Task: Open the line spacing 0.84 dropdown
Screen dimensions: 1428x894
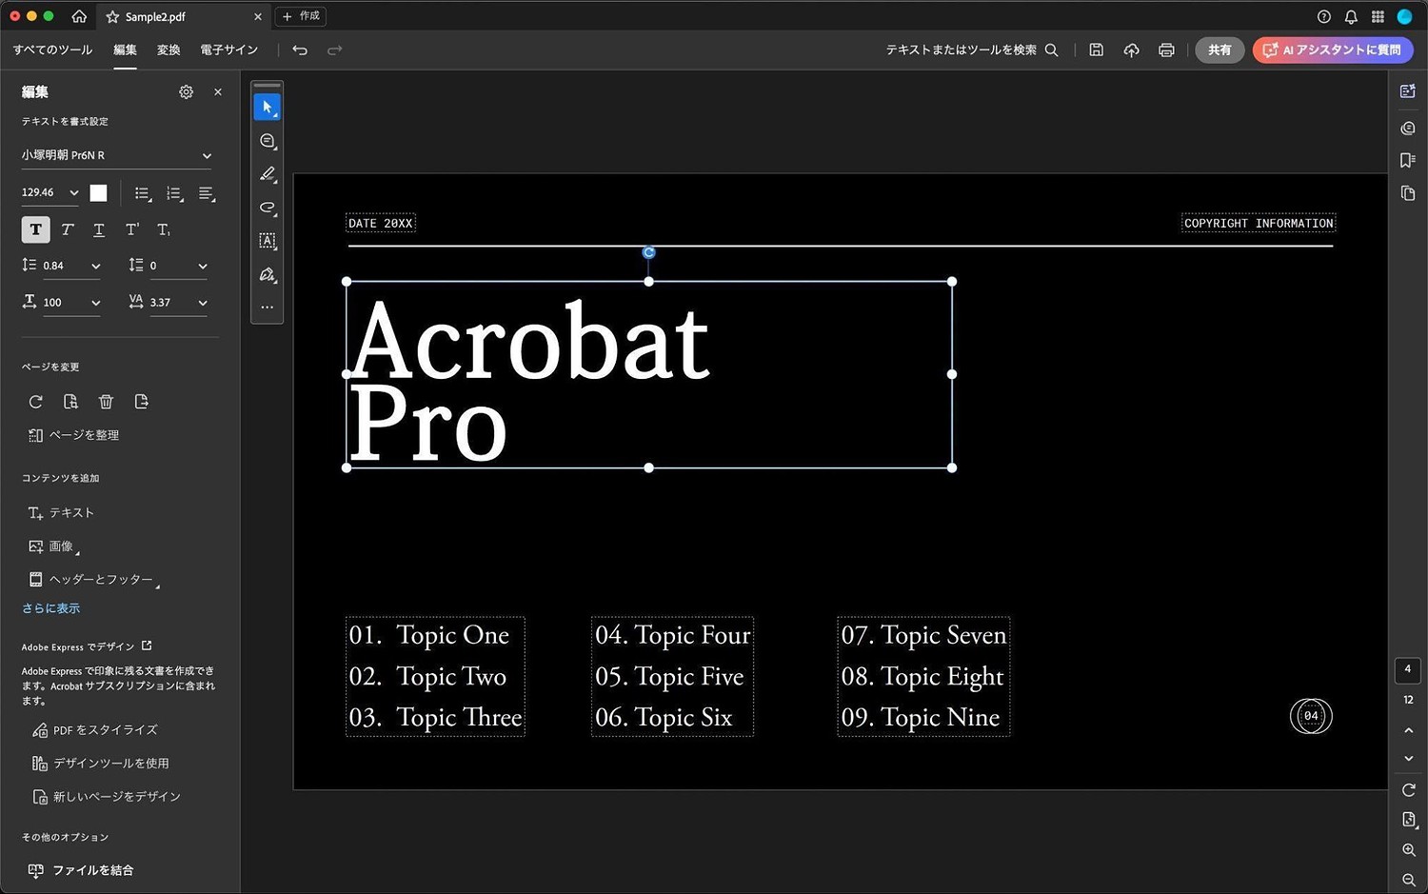Action: tap(95, 267)
